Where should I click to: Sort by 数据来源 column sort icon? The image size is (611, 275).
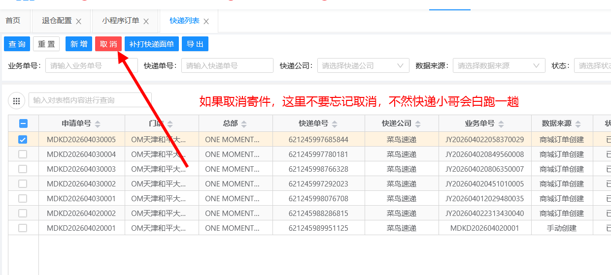[578, 124]
